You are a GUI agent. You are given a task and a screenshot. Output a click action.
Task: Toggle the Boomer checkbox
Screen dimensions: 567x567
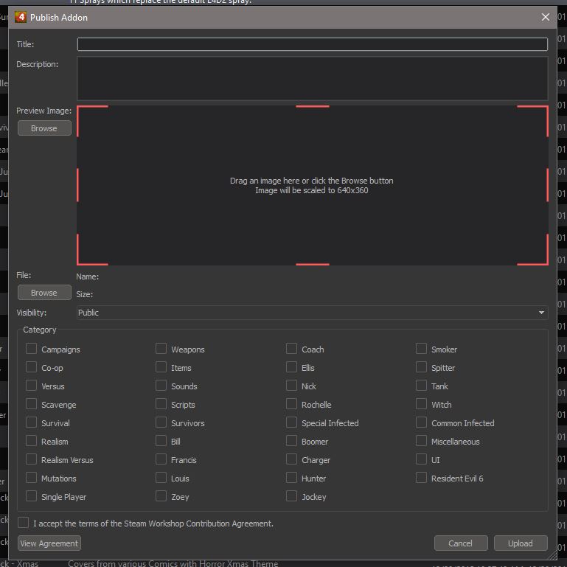(291, 441)
